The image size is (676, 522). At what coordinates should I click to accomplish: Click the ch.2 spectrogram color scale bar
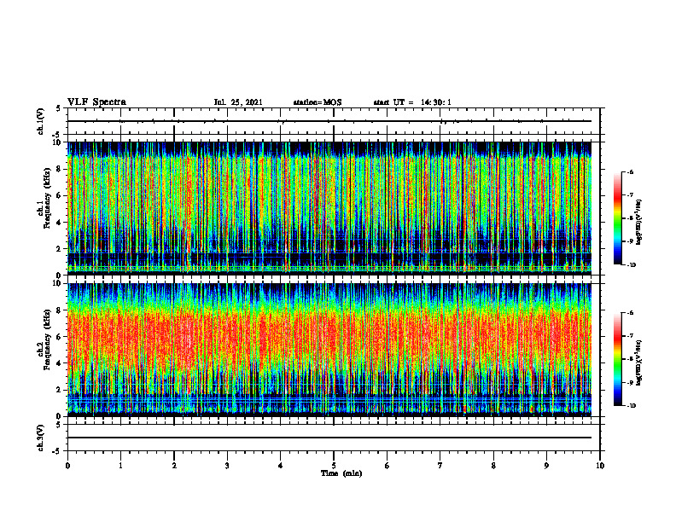point(617,359)
